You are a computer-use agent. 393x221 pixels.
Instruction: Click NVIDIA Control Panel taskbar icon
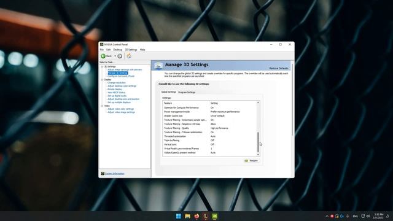[214, 216]
